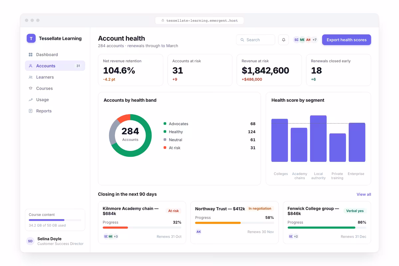Click the Healthy count 124

[x=252, y=132]
